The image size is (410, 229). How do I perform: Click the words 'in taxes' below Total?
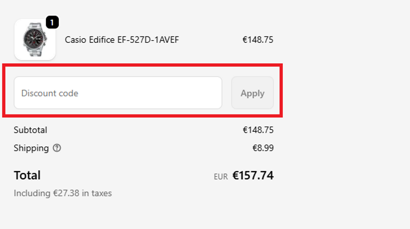click(x=97, y=193)
